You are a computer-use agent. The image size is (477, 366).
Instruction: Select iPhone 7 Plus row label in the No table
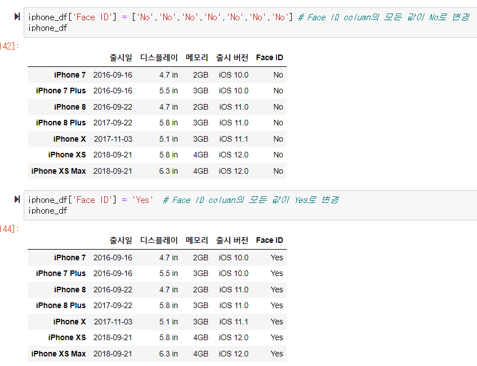pos(61,91)
